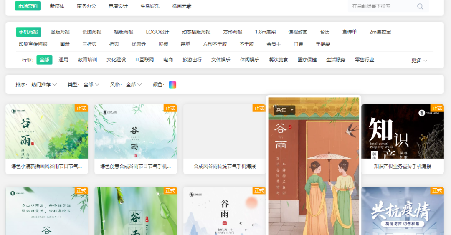451x235 pixels.
Task: Open 绿色创意合成谷雨 poster thumbnail
Action: [136, 131]
